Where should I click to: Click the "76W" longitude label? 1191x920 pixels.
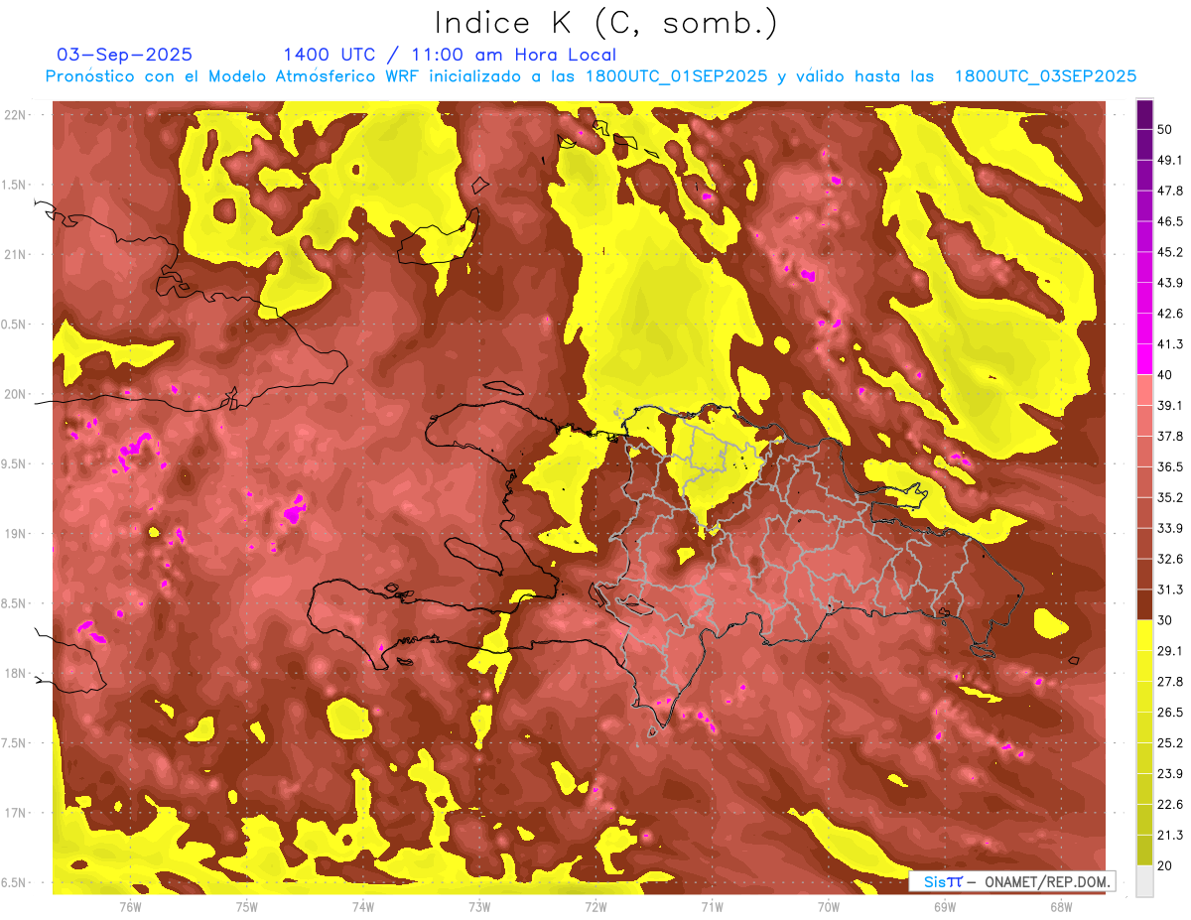tap(130, 906)
